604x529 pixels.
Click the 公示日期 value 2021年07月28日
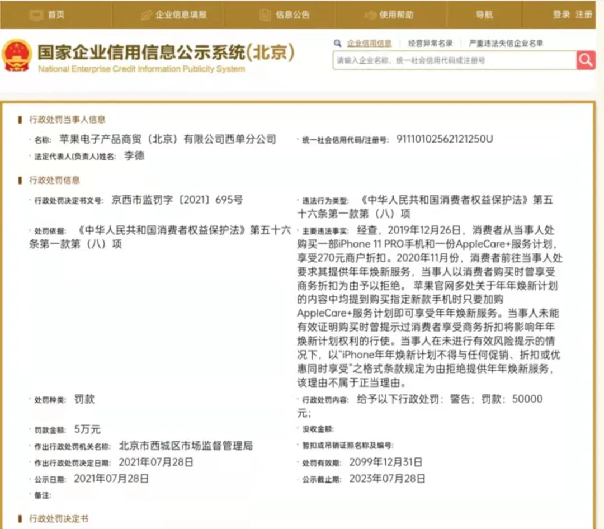coord(111,479)
